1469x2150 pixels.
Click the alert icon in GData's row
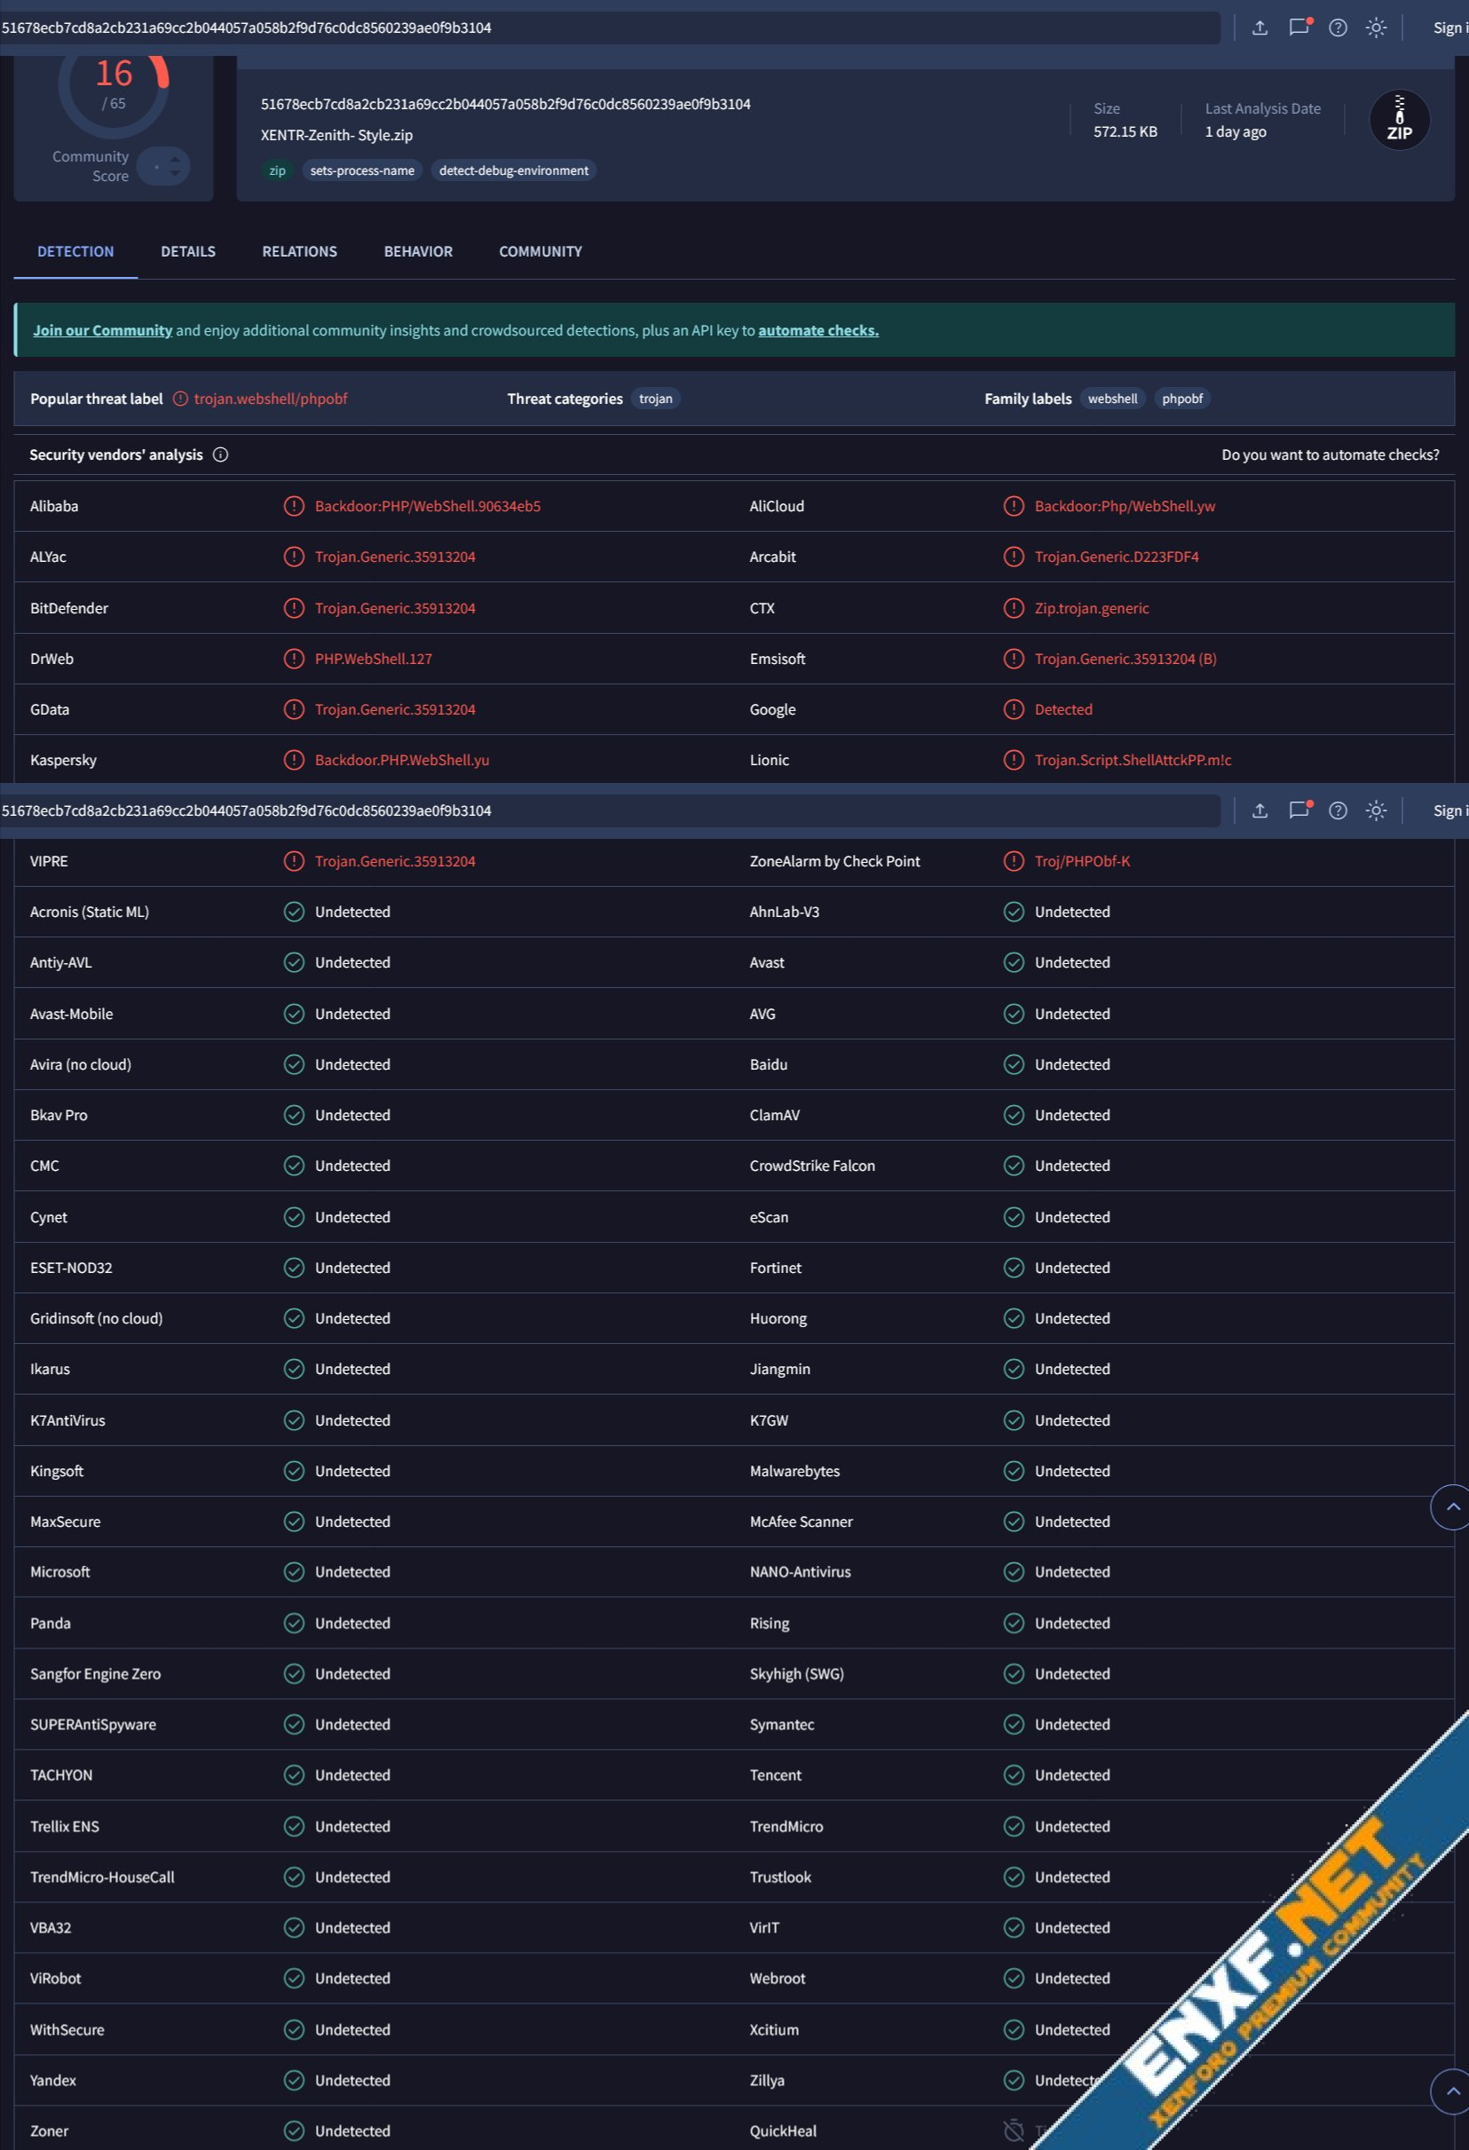coord(294,709)
